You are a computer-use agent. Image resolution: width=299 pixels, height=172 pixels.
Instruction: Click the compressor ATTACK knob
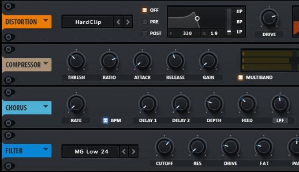[142, 61]
